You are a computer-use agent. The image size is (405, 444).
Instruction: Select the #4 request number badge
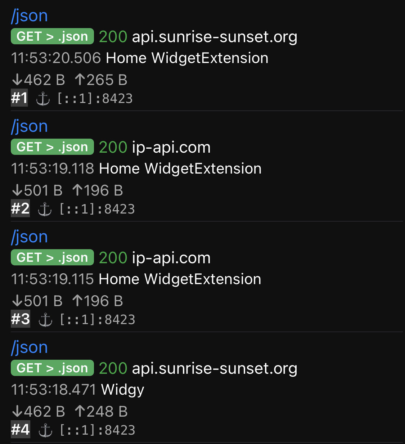pyautogui.click(x=21, y=430)
